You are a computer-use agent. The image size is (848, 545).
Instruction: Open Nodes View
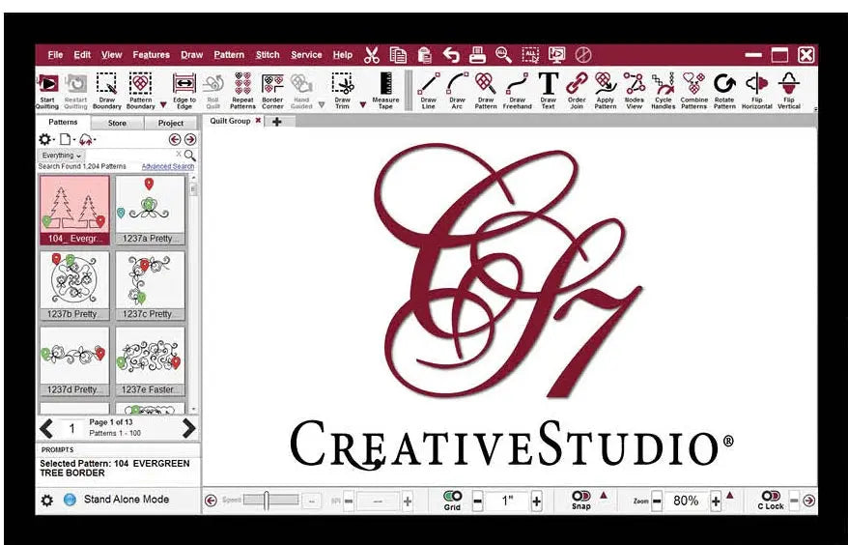point(634,91)
